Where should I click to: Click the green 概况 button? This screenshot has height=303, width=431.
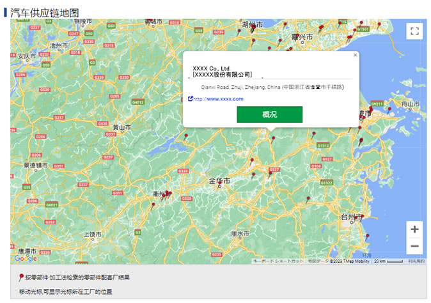269,114
